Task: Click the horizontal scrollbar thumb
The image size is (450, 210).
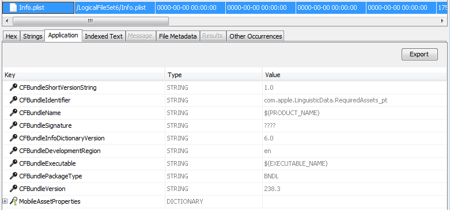Action: coord(90,21)
